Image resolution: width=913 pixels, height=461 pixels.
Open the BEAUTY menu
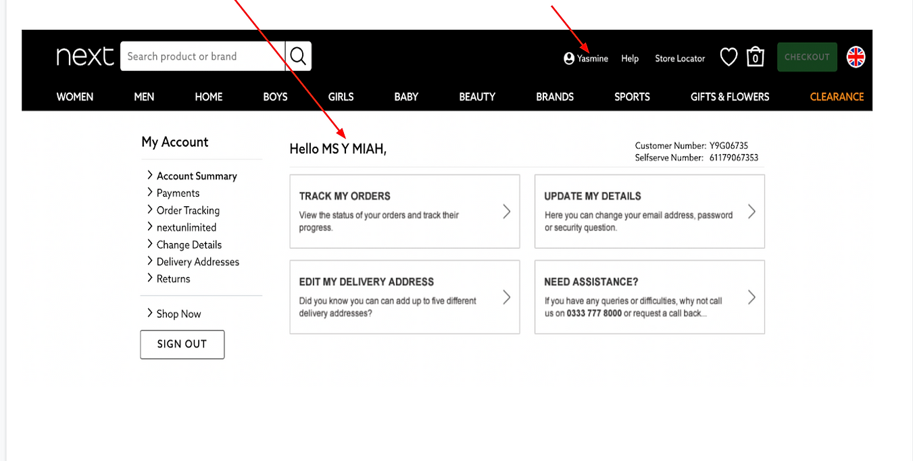pos(477,97)
